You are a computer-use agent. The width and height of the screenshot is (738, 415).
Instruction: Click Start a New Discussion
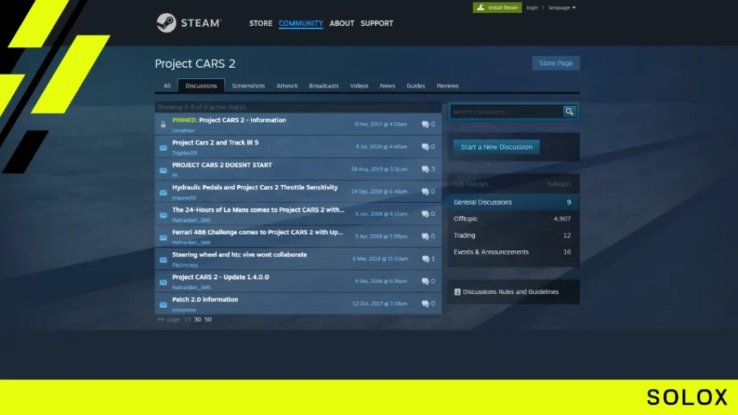pyautogui.click(x=497, y=147)
